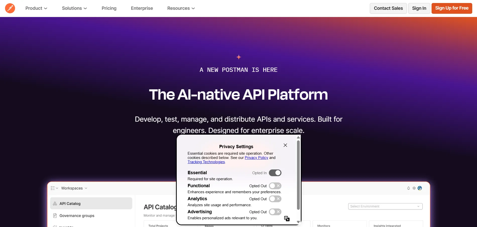Click the Postman logo in the navbar
This screenshot has width=477, height=227.
10,8
